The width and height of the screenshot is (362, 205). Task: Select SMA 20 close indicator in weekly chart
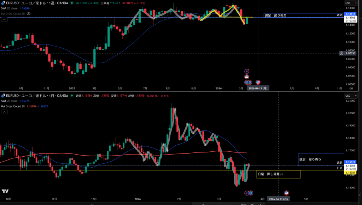pyautogui.click(x=9, y=8)
